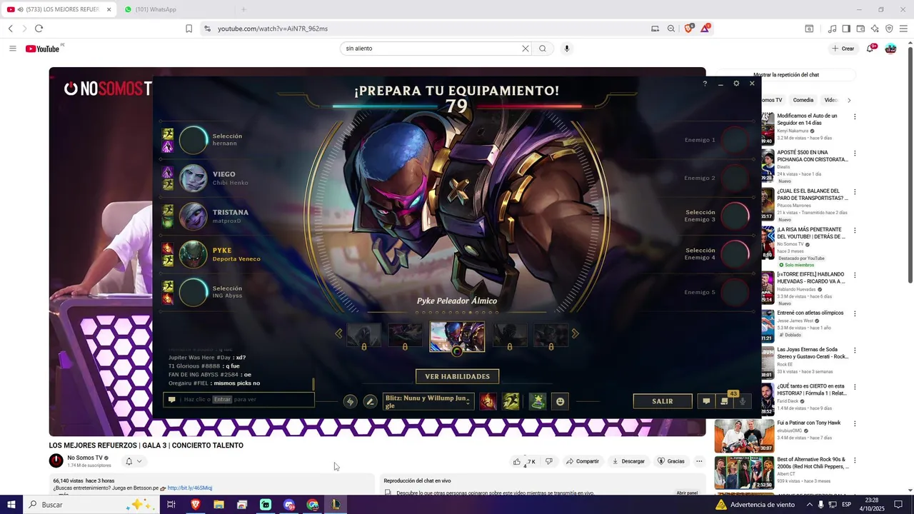Open the League of Legends taskbar icon
The image size is (914, 514).
pos(336,505)
